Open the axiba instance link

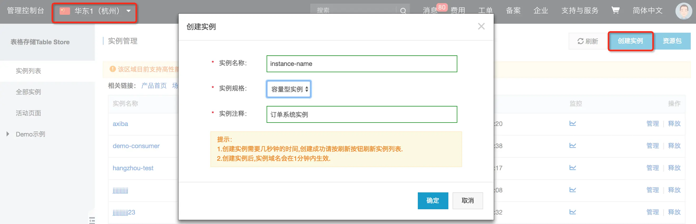coord(120,124)
